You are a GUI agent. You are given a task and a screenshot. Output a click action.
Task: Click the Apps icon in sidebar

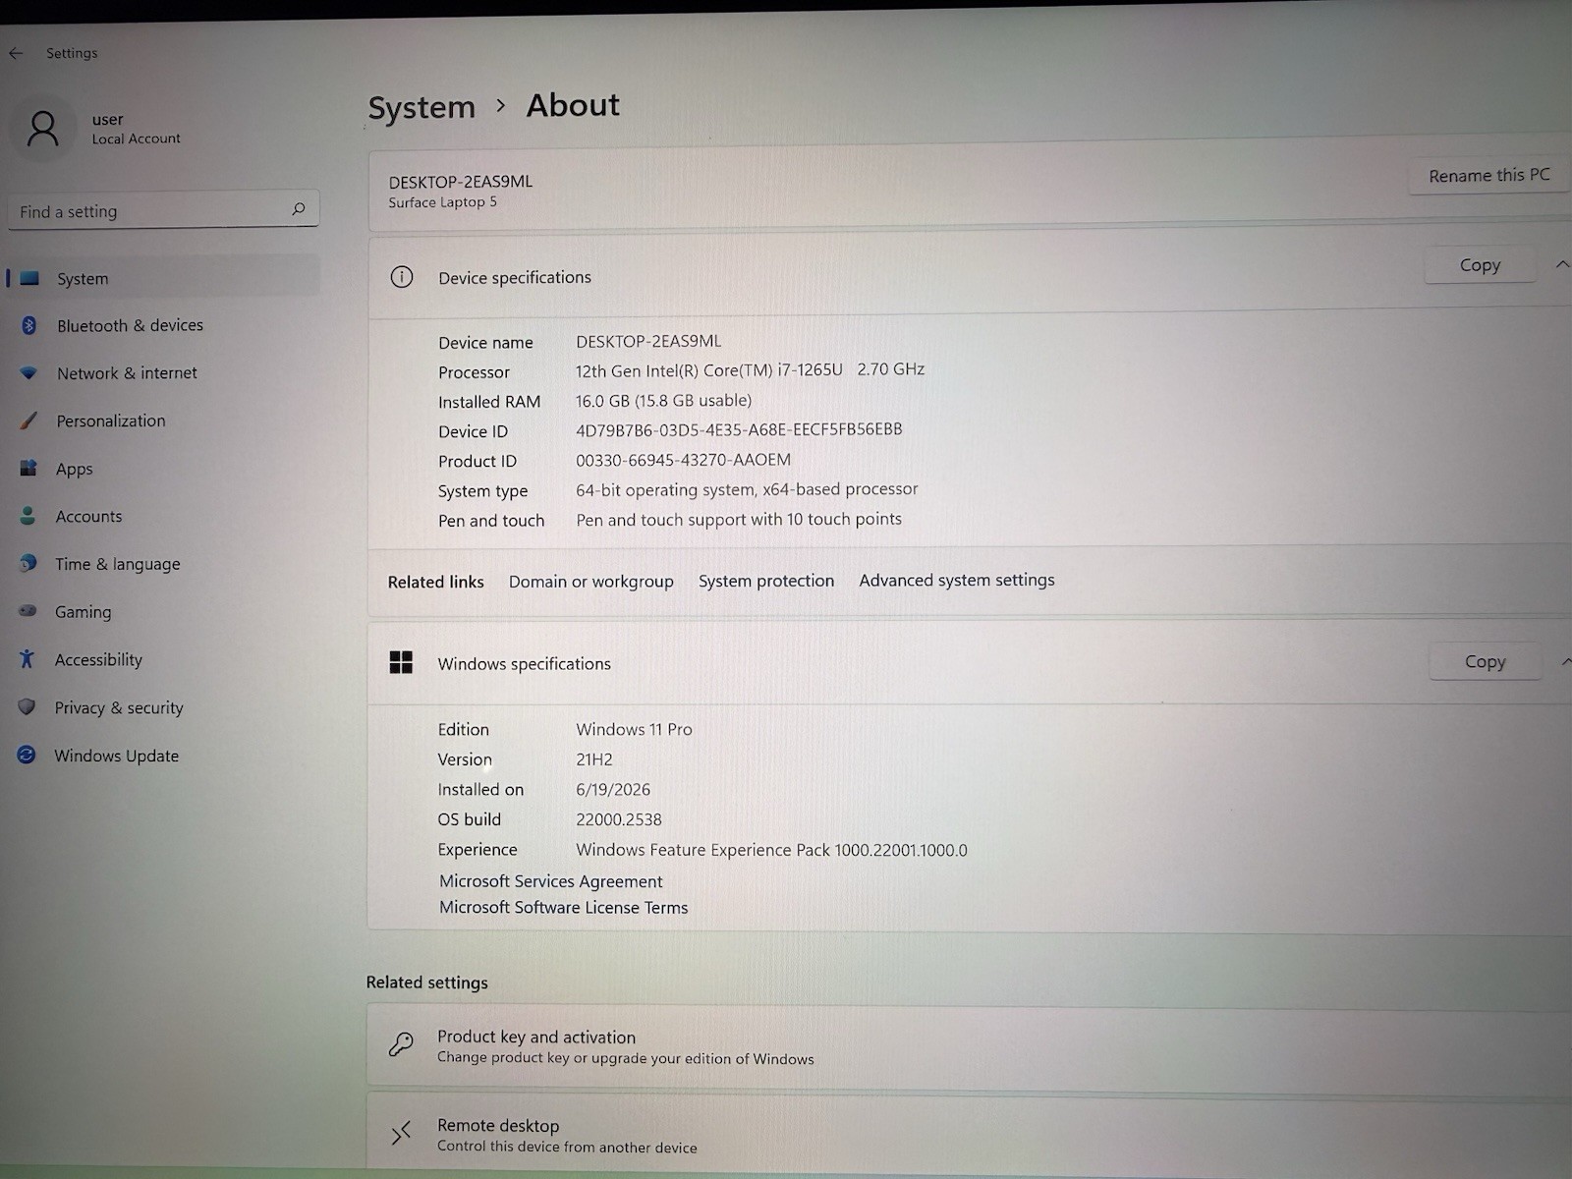coord(28,468)
